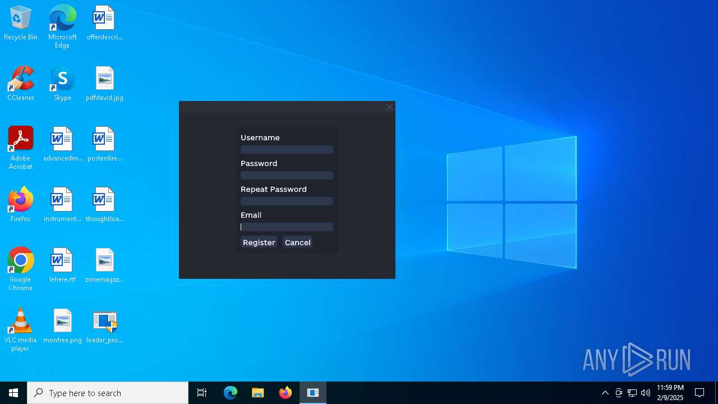Image resolution: width=718 pixels, height=404 pixels.
Task: Select the Firefox desktop shortcut
Action: pyautogui.click(x=21, y=205)
